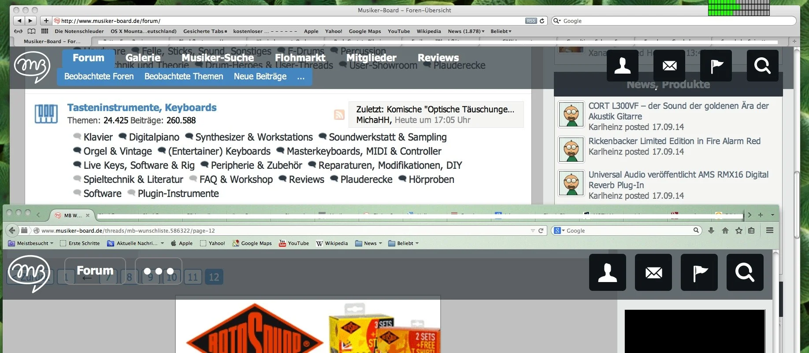
Task: Reload the page in Safari's address bar
Action: 542,21
